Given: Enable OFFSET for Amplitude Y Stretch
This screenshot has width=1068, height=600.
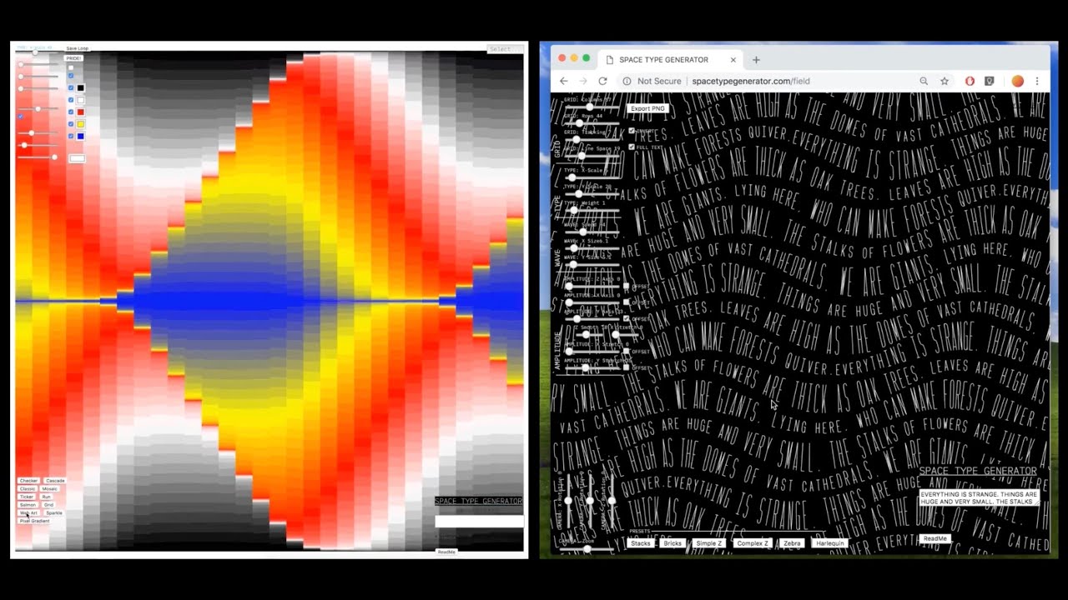Looking at the screenshot, I should 626,367.
